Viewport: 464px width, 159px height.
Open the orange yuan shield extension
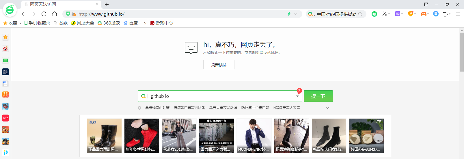click(411, 14)
